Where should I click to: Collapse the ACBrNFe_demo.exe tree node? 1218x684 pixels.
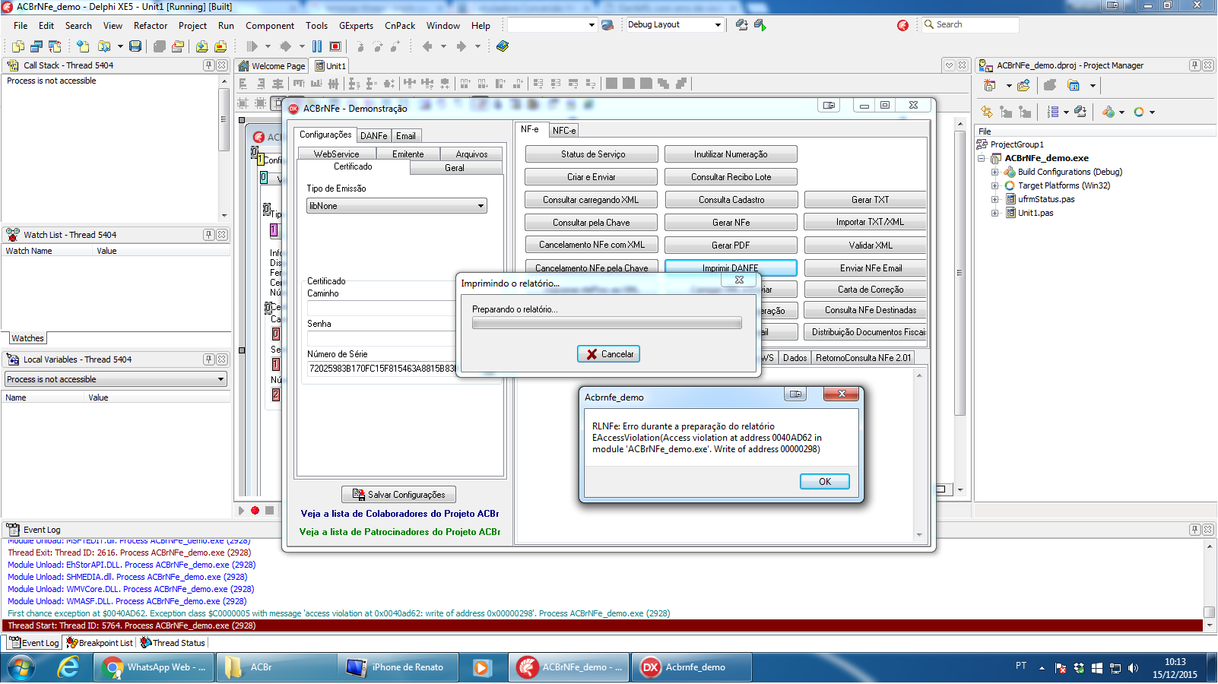pyautogui.click(x=982, y=158)
